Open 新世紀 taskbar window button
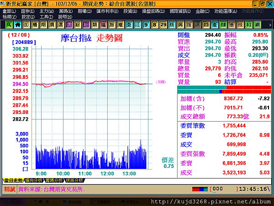Viewport: 274px width, 206px height. click(74, 202)
